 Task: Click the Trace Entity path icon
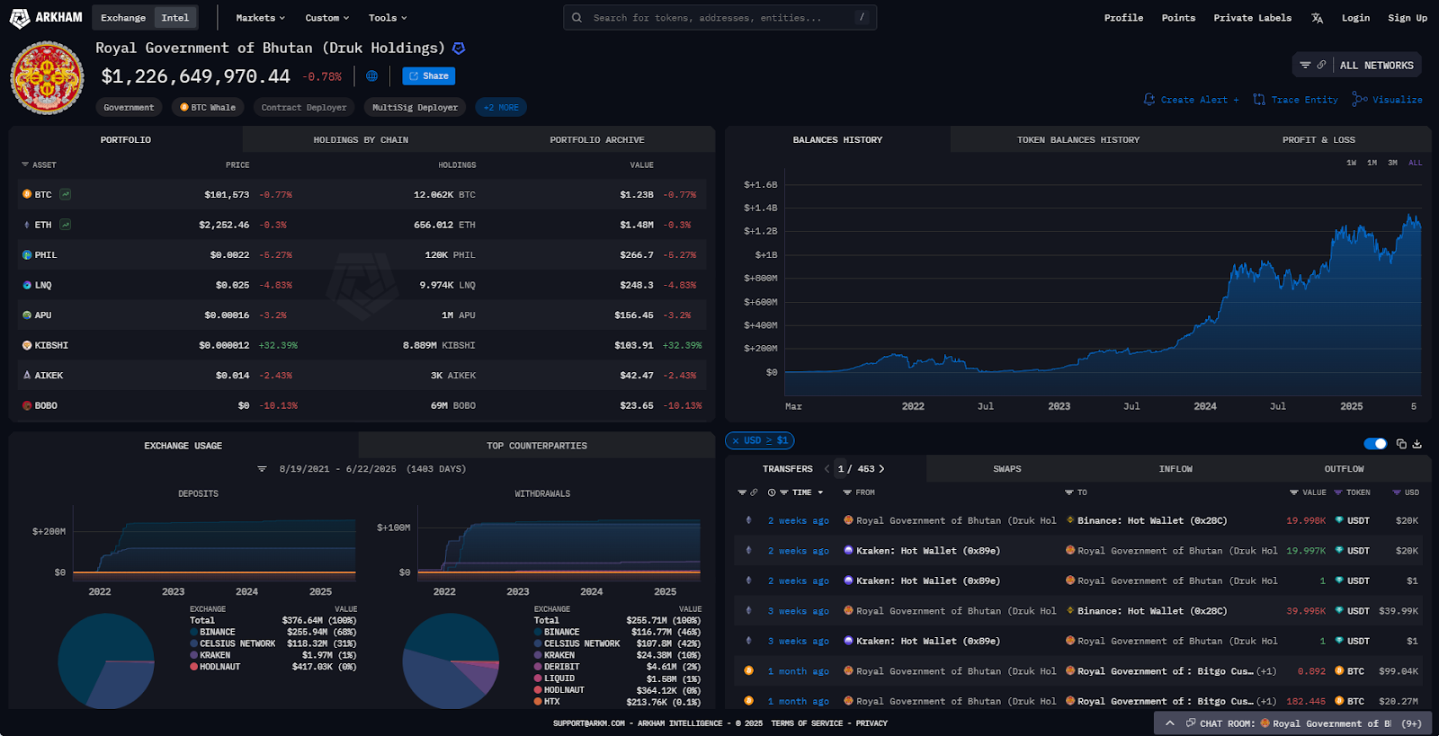[x=1259, y=100]
